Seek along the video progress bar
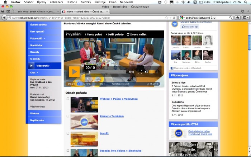251x157 pixels. pyautogui.click(x=108, y=72)
